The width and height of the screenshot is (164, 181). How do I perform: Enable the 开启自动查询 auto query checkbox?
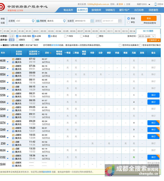coord(142,23)
